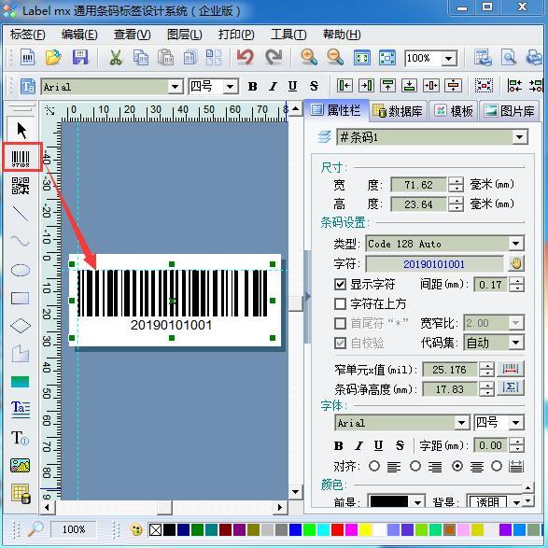Click the width value field 71.62
Image resolution: width=548 pixels, height=548 pixels.
418,185
